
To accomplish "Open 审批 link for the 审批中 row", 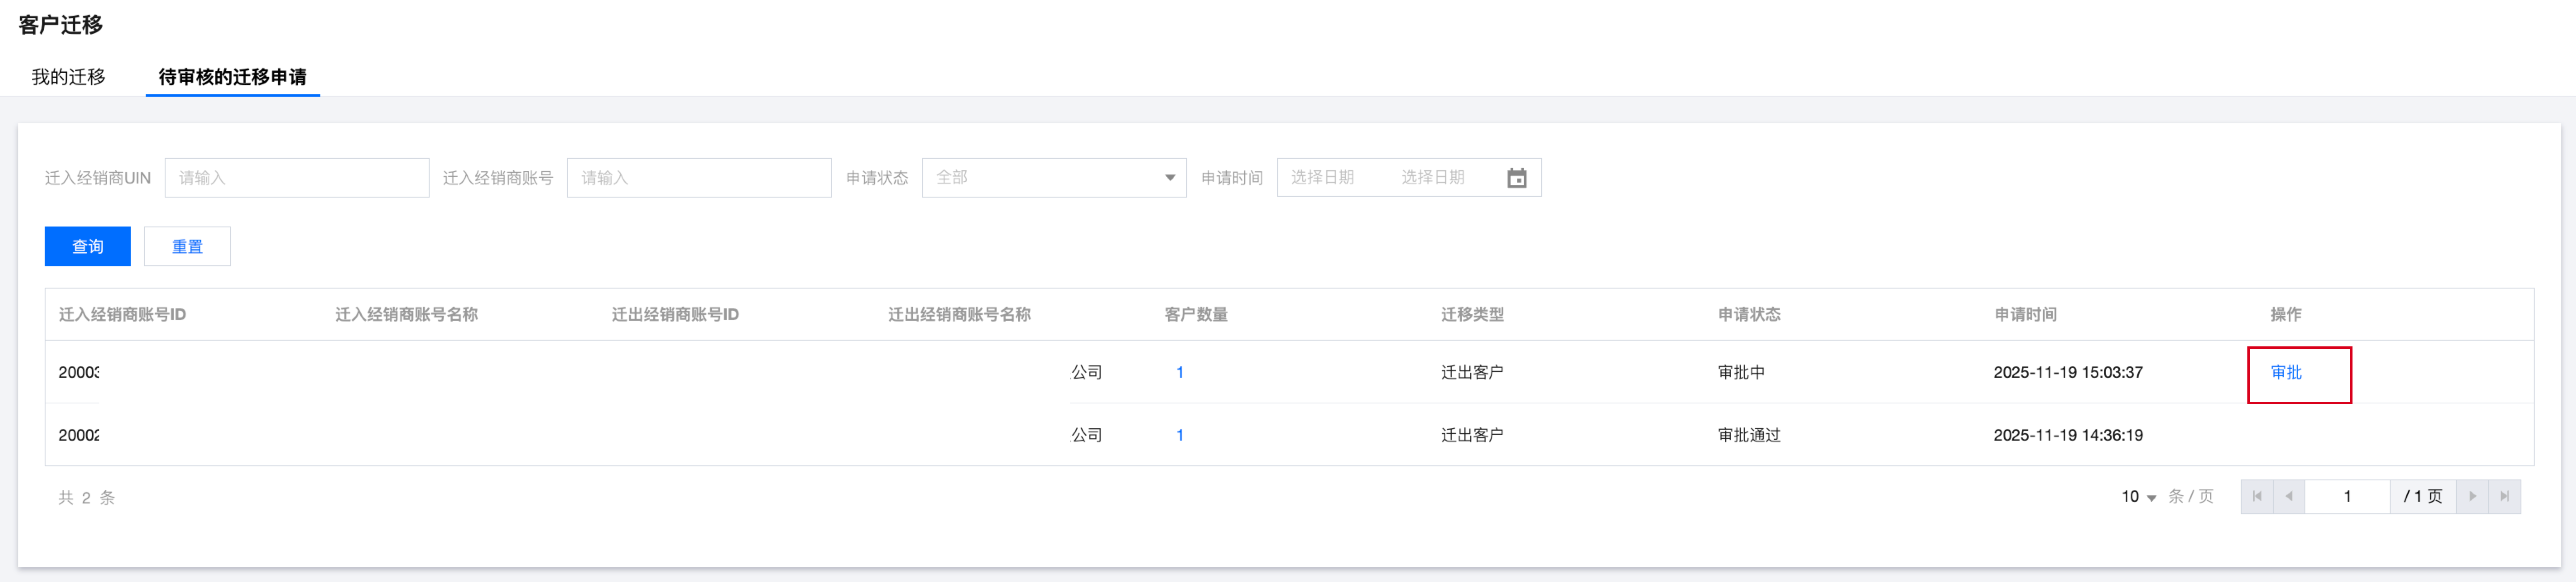I will click(x=2286, y=372).
